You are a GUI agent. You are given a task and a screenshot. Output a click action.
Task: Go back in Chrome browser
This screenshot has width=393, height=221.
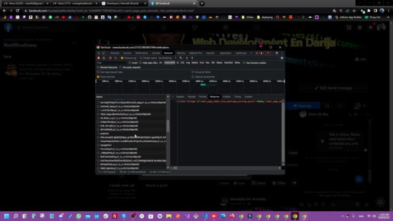click(4, 10)
